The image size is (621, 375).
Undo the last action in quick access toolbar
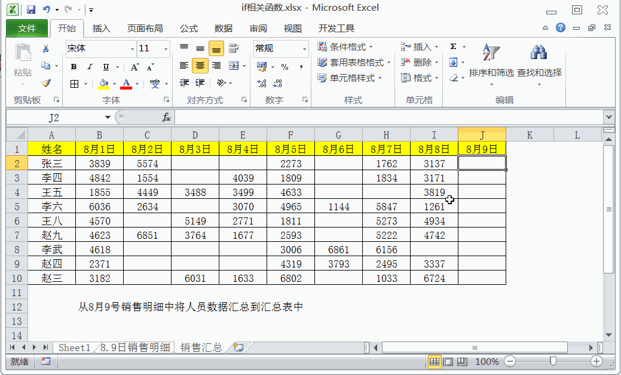(x=47, y=9)
